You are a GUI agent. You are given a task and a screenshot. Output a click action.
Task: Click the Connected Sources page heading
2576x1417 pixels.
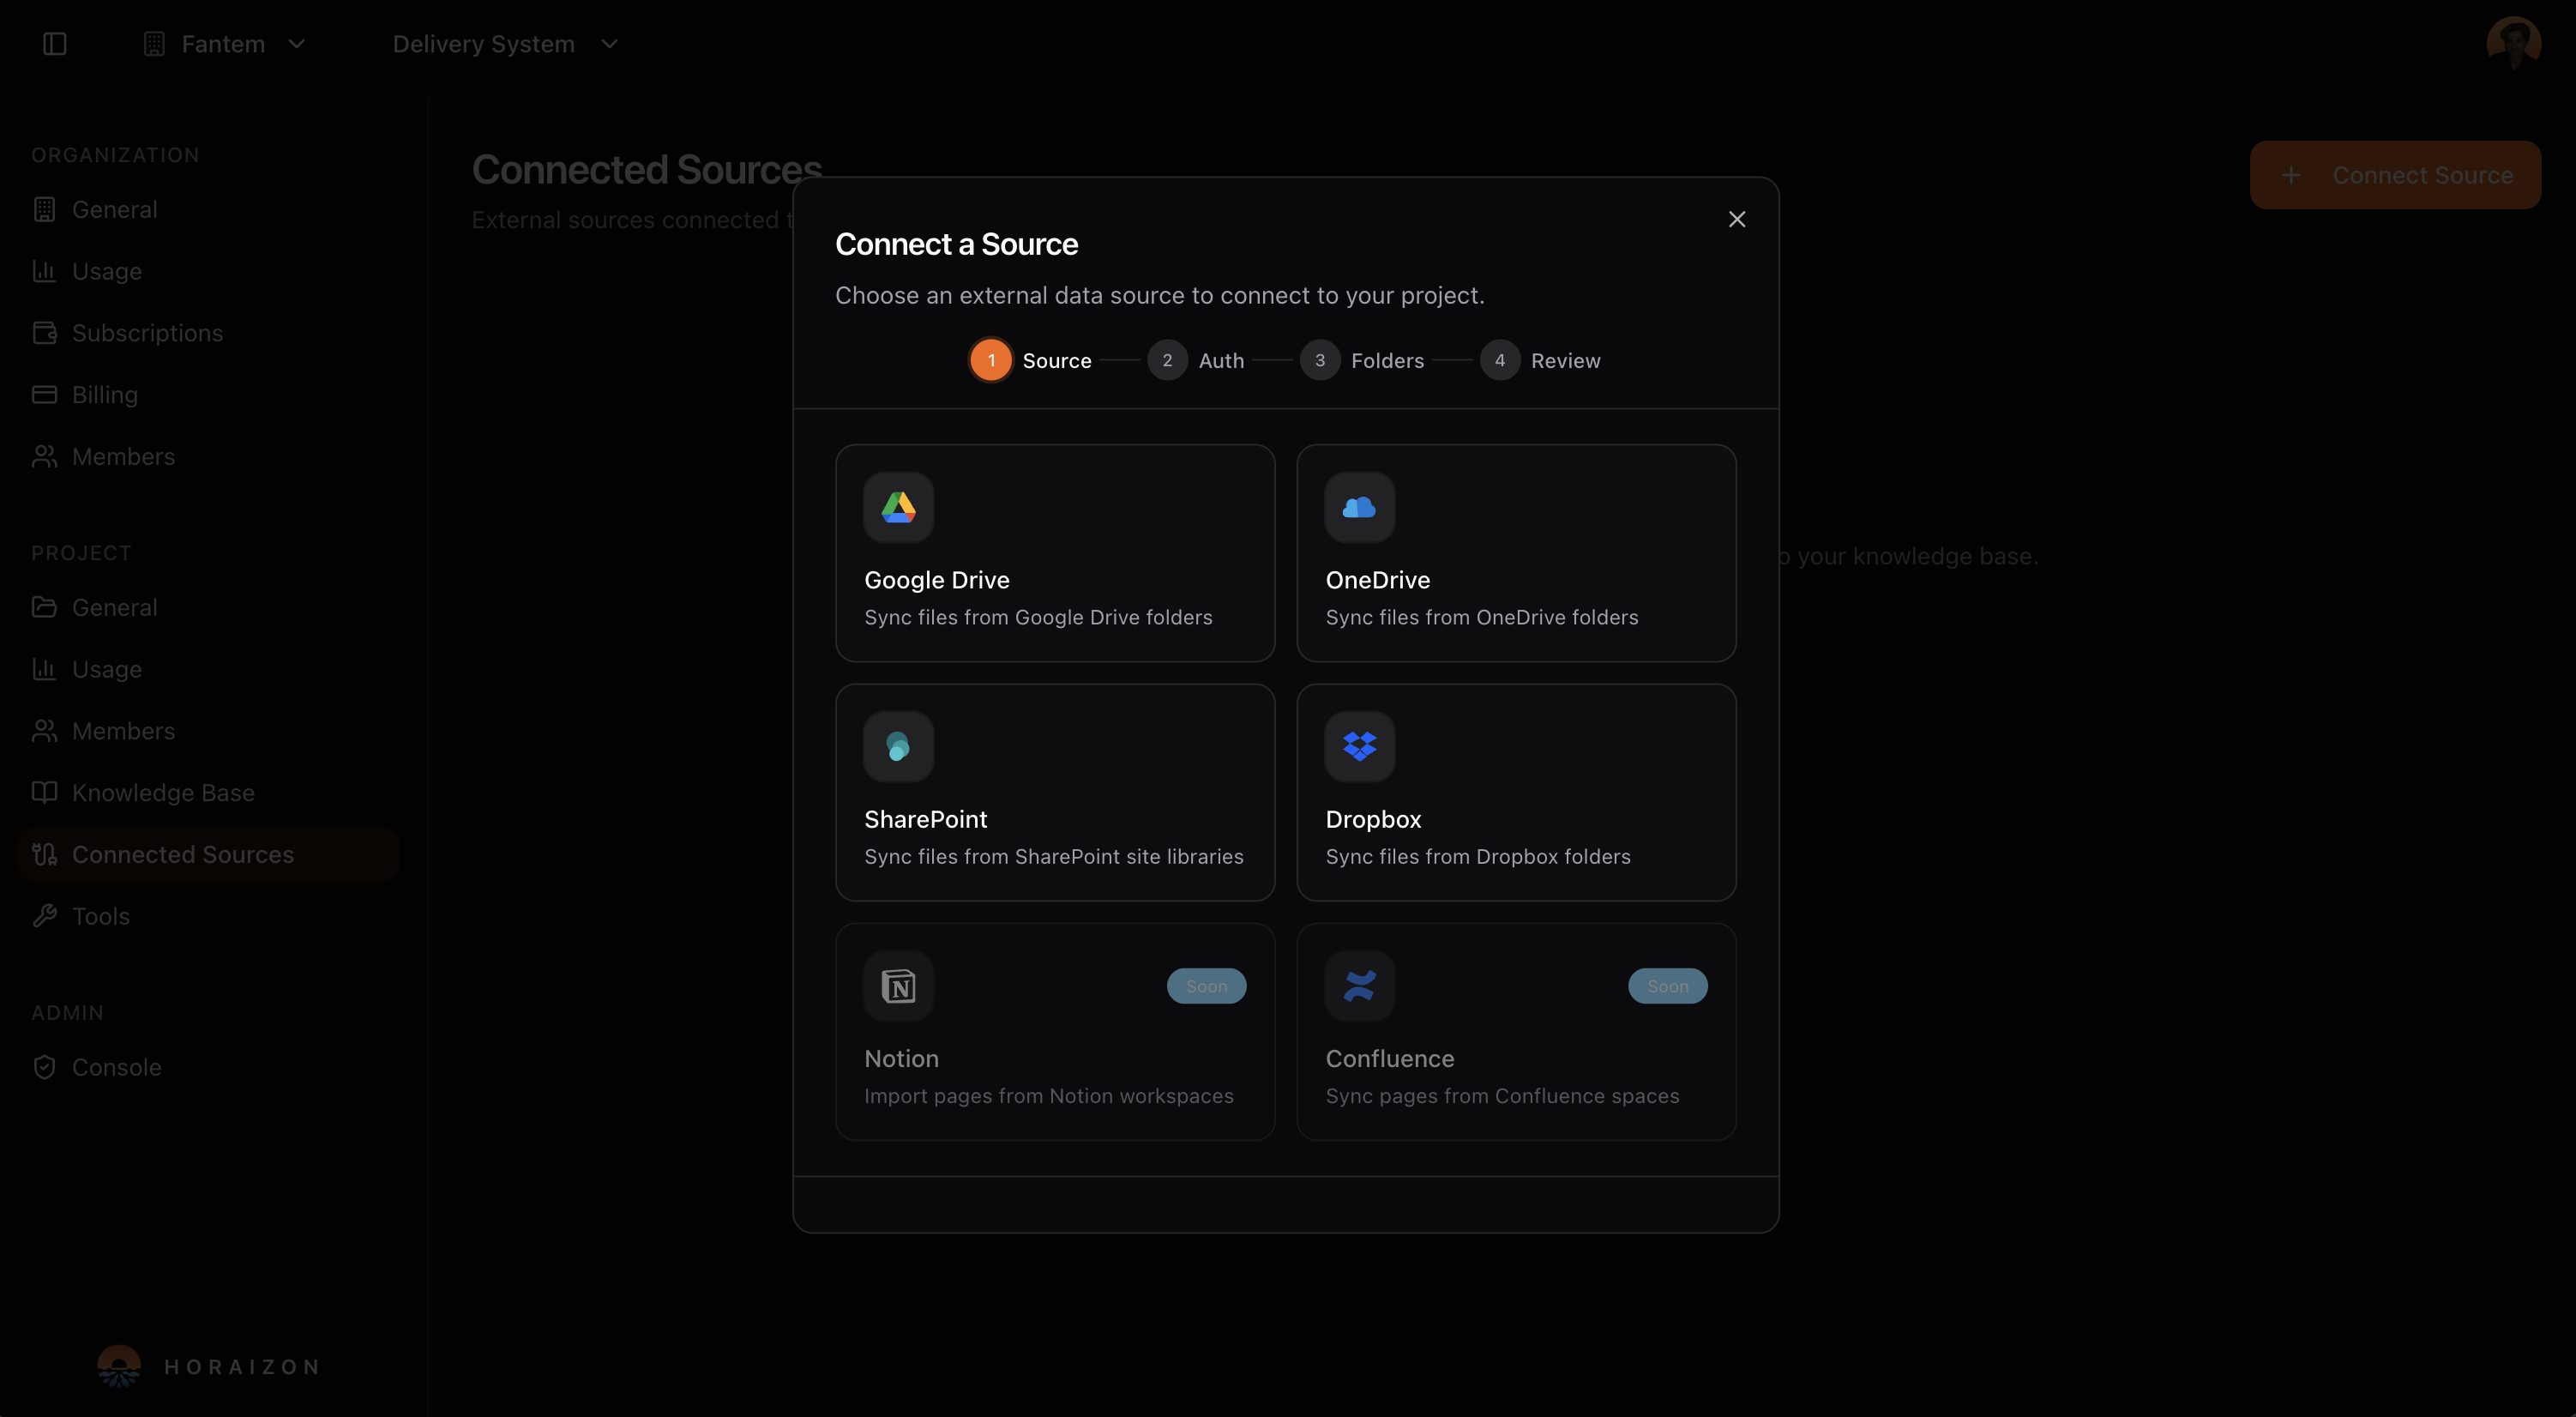[x=647, y=170]
